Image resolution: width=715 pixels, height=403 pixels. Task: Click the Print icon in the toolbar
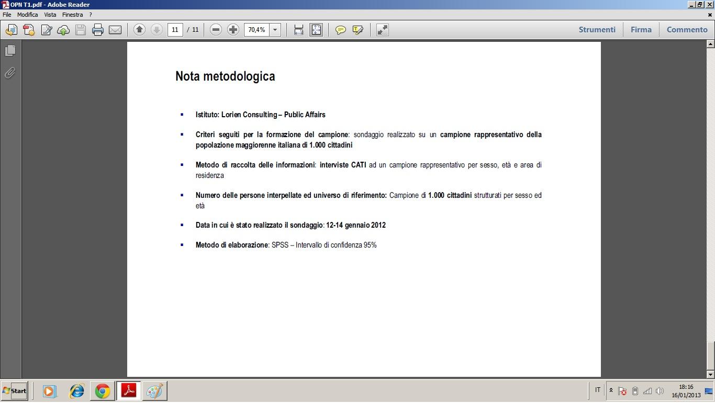(x=98, y=30)
